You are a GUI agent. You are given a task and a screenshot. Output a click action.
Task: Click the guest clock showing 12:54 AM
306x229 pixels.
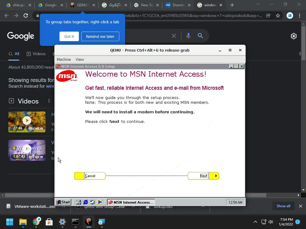tap(235, 202)
